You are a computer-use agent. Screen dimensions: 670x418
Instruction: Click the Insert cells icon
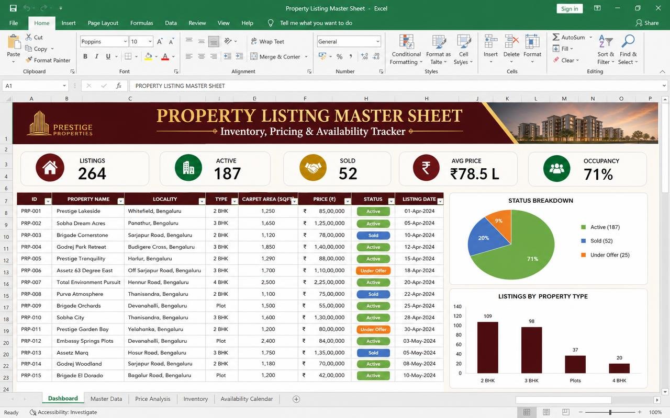coord(490,42)
